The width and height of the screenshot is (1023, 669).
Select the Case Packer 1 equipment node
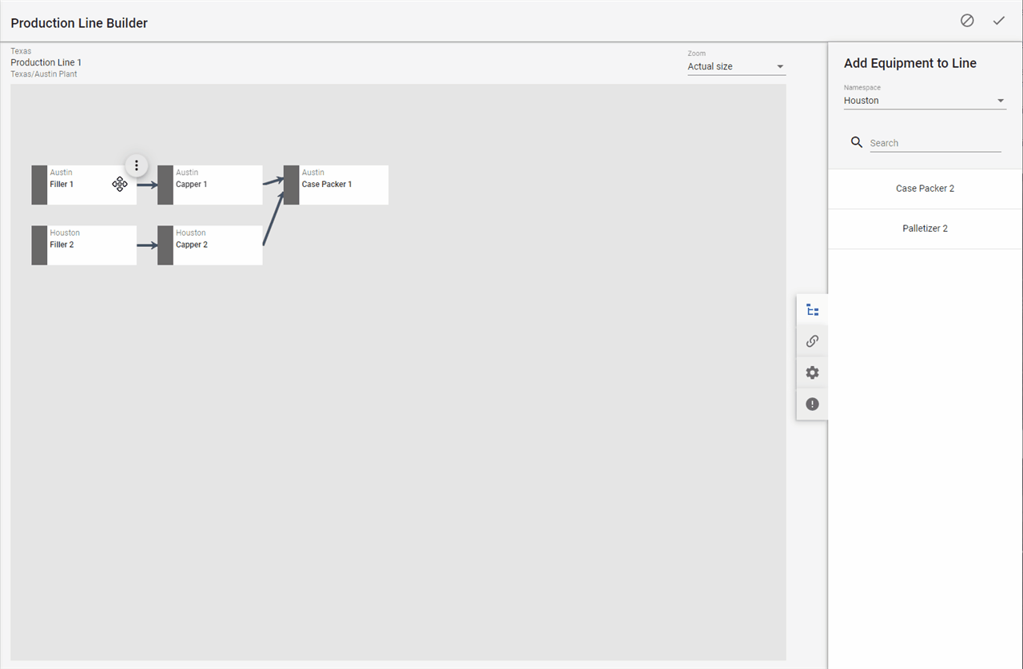point(343,185)
